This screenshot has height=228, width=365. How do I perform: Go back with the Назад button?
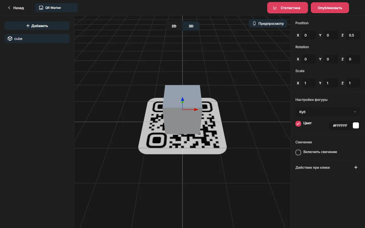tap(16, 8)
